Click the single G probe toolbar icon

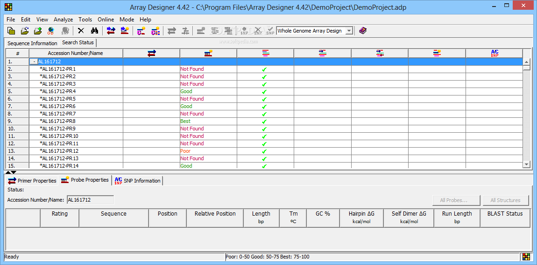click(141, 31)
